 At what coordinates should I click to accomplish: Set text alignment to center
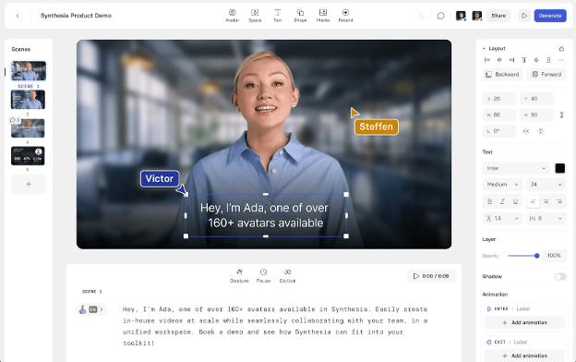[x=546, y=201]
